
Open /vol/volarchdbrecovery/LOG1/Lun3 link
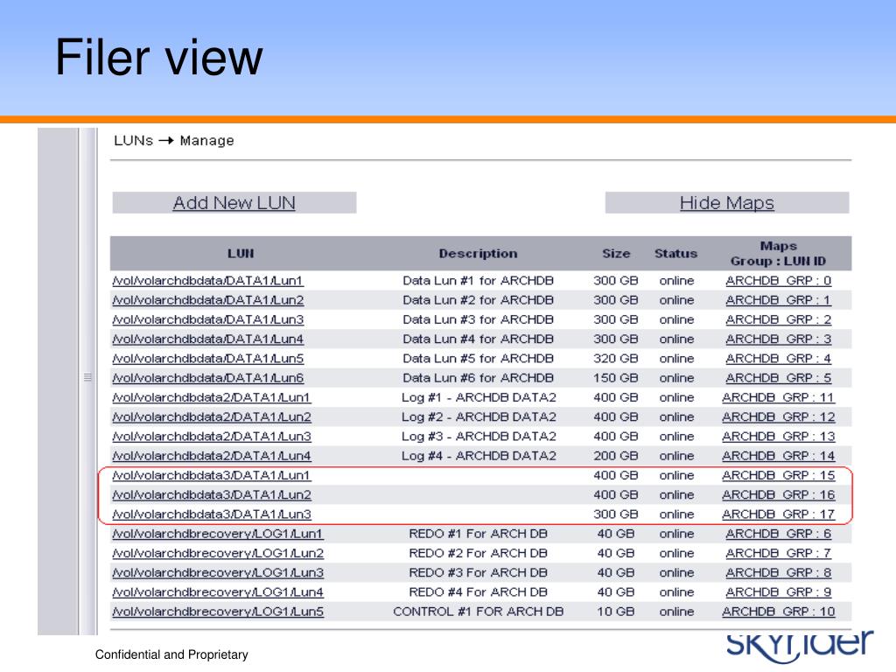click(218, 572)
